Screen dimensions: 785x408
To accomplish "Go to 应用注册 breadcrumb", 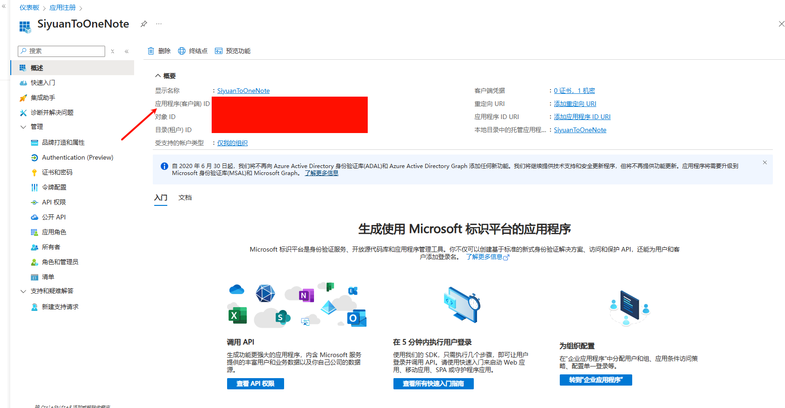I will point(63,8).
